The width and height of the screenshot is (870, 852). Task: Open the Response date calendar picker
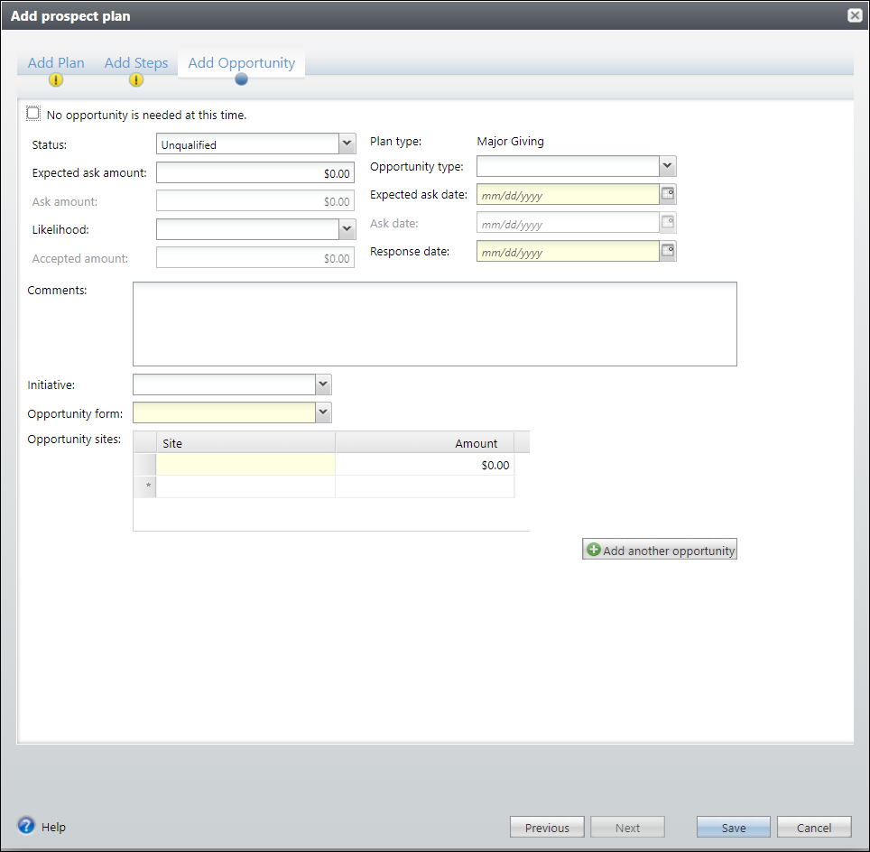[668, 252]
